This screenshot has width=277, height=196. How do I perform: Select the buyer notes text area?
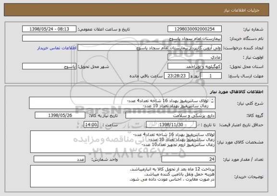[x=123, y=176]
